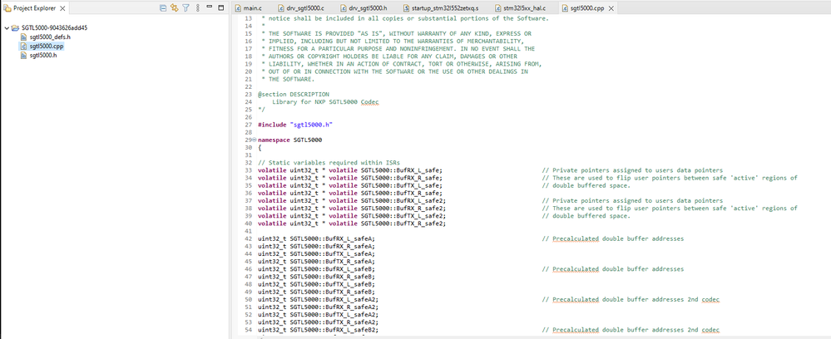
Task: Close the sgtl5000.cpp editor tab
Action: point(611,8)
